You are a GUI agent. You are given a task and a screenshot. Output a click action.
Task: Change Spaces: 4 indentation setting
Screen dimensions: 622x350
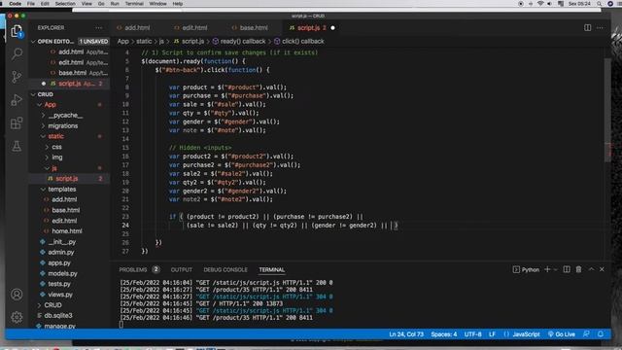coord(444,334)
